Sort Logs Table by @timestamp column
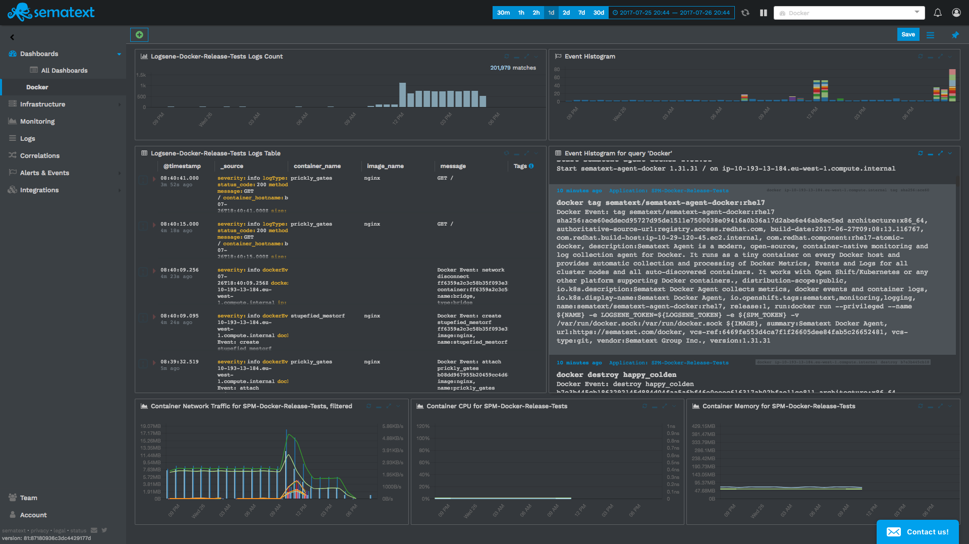969x544 pixels. [182, 166]
